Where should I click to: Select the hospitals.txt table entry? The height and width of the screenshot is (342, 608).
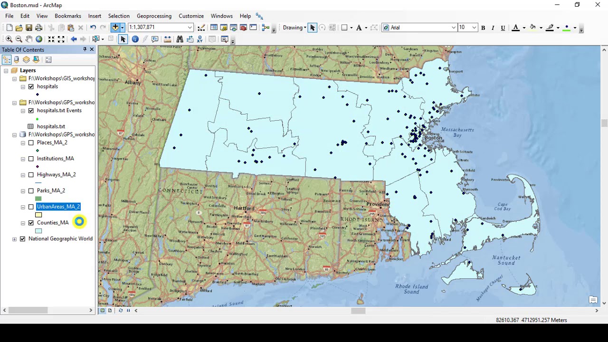click(51, 126)
